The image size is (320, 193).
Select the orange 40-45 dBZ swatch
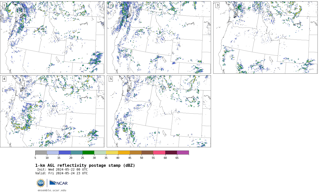pos(124,153)
